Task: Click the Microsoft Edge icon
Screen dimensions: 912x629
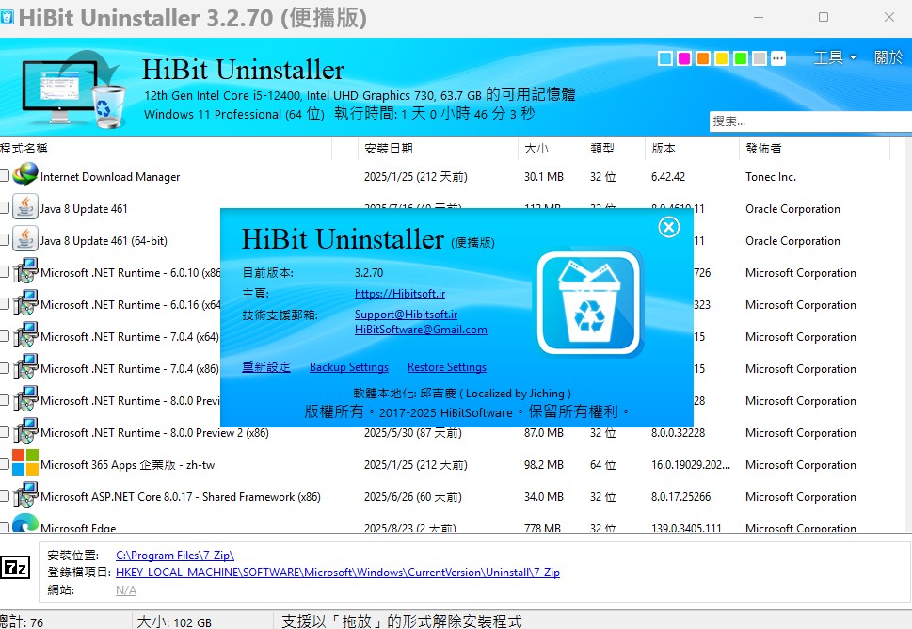Action: point(25,524)
